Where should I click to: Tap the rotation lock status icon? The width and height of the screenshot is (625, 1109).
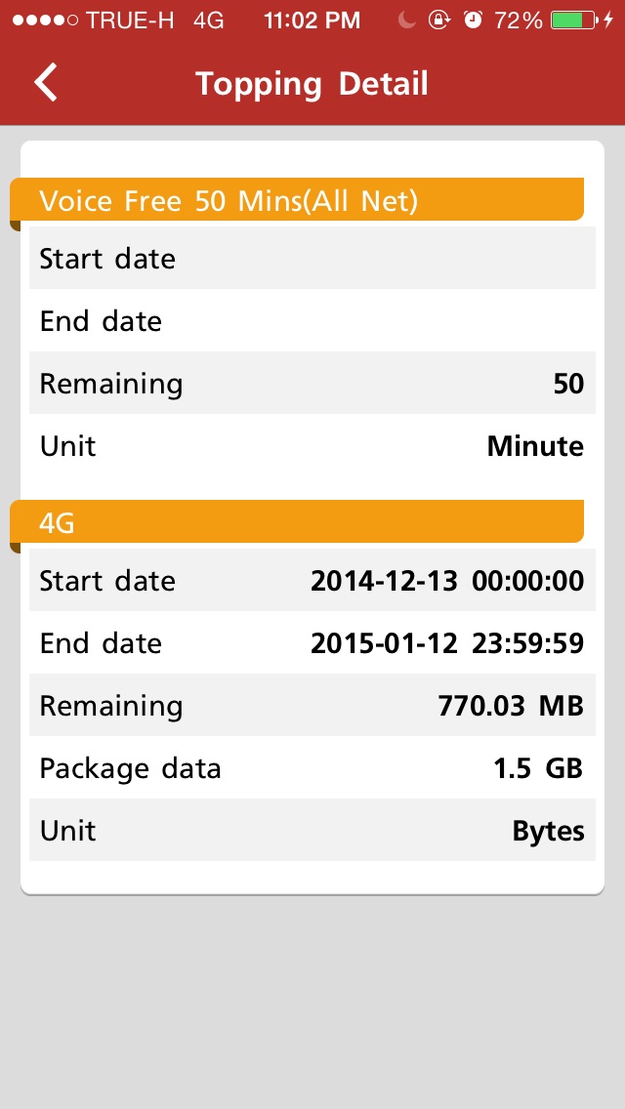click(439, 21)
